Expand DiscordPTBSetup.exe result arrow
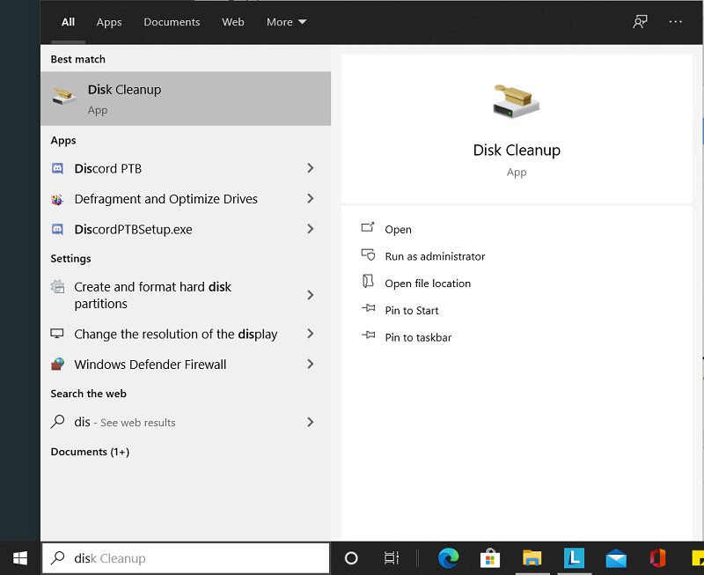This screenshot has height=575, width=704. tap(311, 229)
